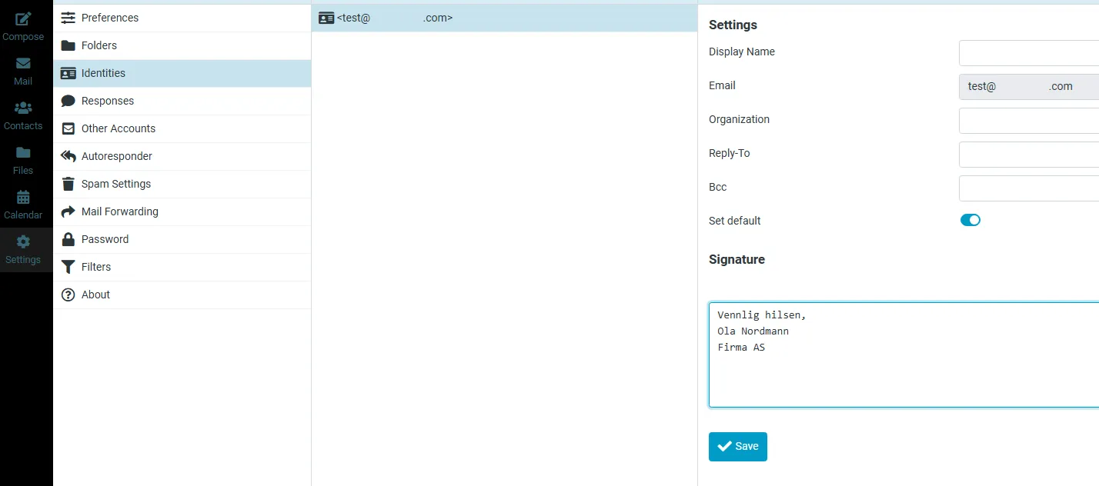The image size is (1099, 486).
Task: Click the Signature section heading
Action: point(737,259)
